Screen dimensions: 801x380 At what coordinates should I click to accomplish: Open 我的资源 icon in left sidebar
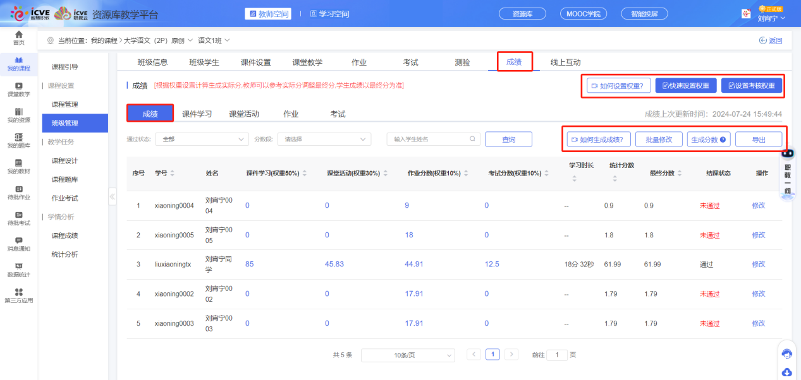tap(19, 112)
